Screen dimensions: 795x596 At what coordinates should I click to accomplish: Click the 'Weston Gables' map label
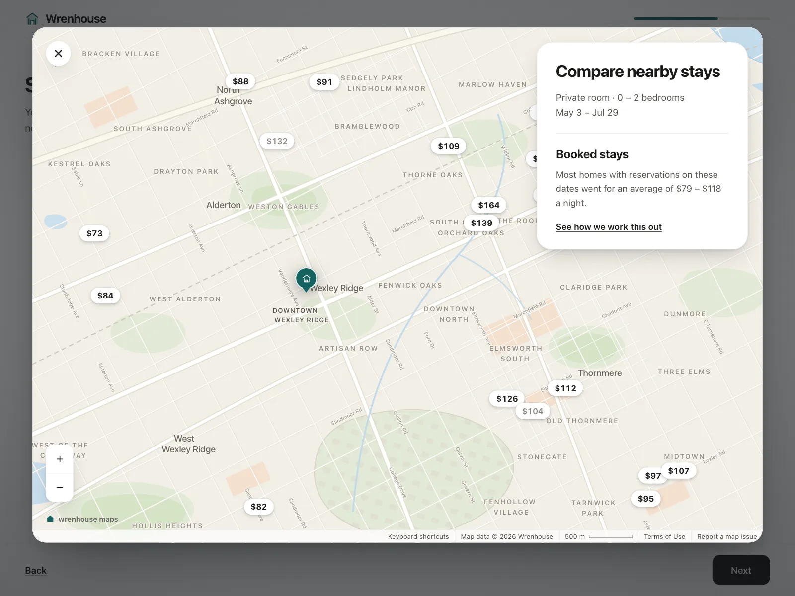pyautogui.click(x=284, y=207)
